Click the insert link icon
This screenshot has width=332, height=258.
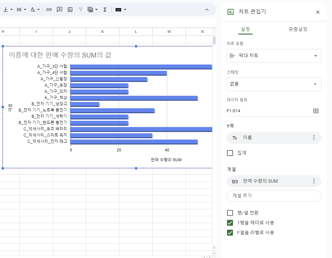[49, 10]
